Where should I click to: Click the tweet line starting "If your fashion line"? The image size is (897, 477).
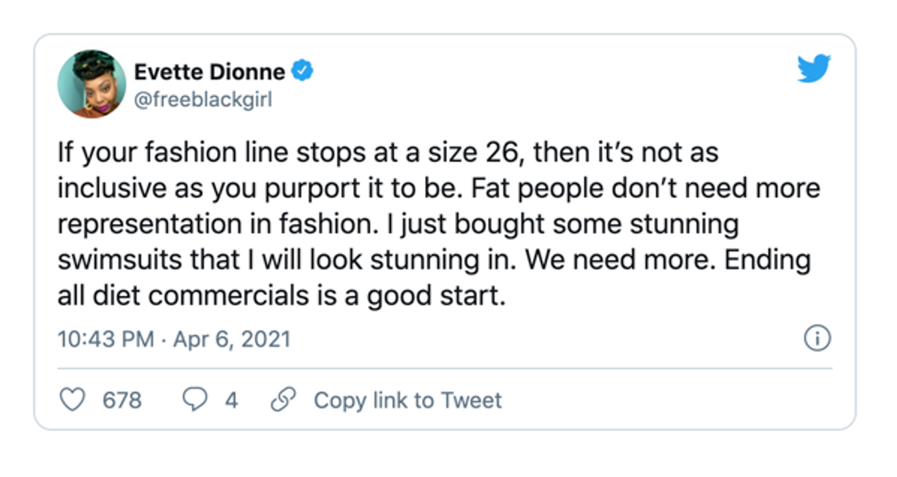point(388,152)
